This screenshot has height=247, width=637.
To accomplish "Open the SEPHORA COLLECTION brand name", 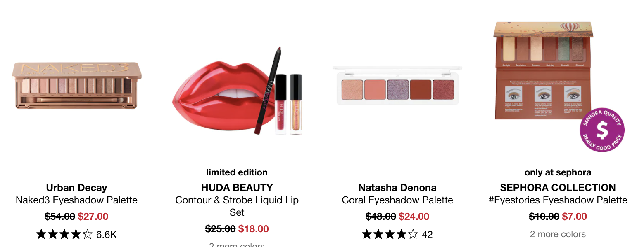I will pyautogui.click(x=558, y=188).
